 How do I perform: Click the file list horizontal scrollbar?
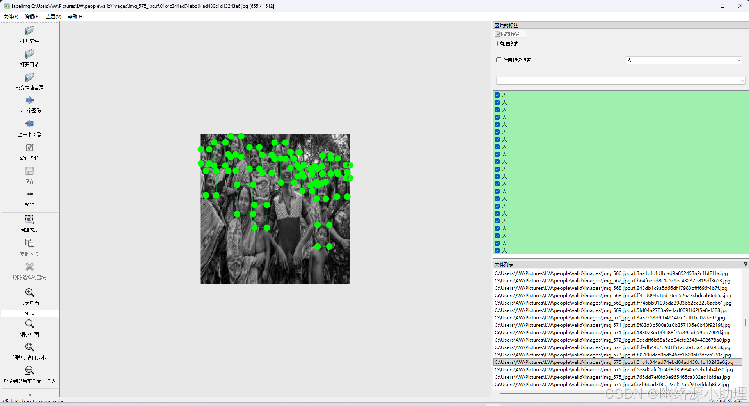point(618,393)
